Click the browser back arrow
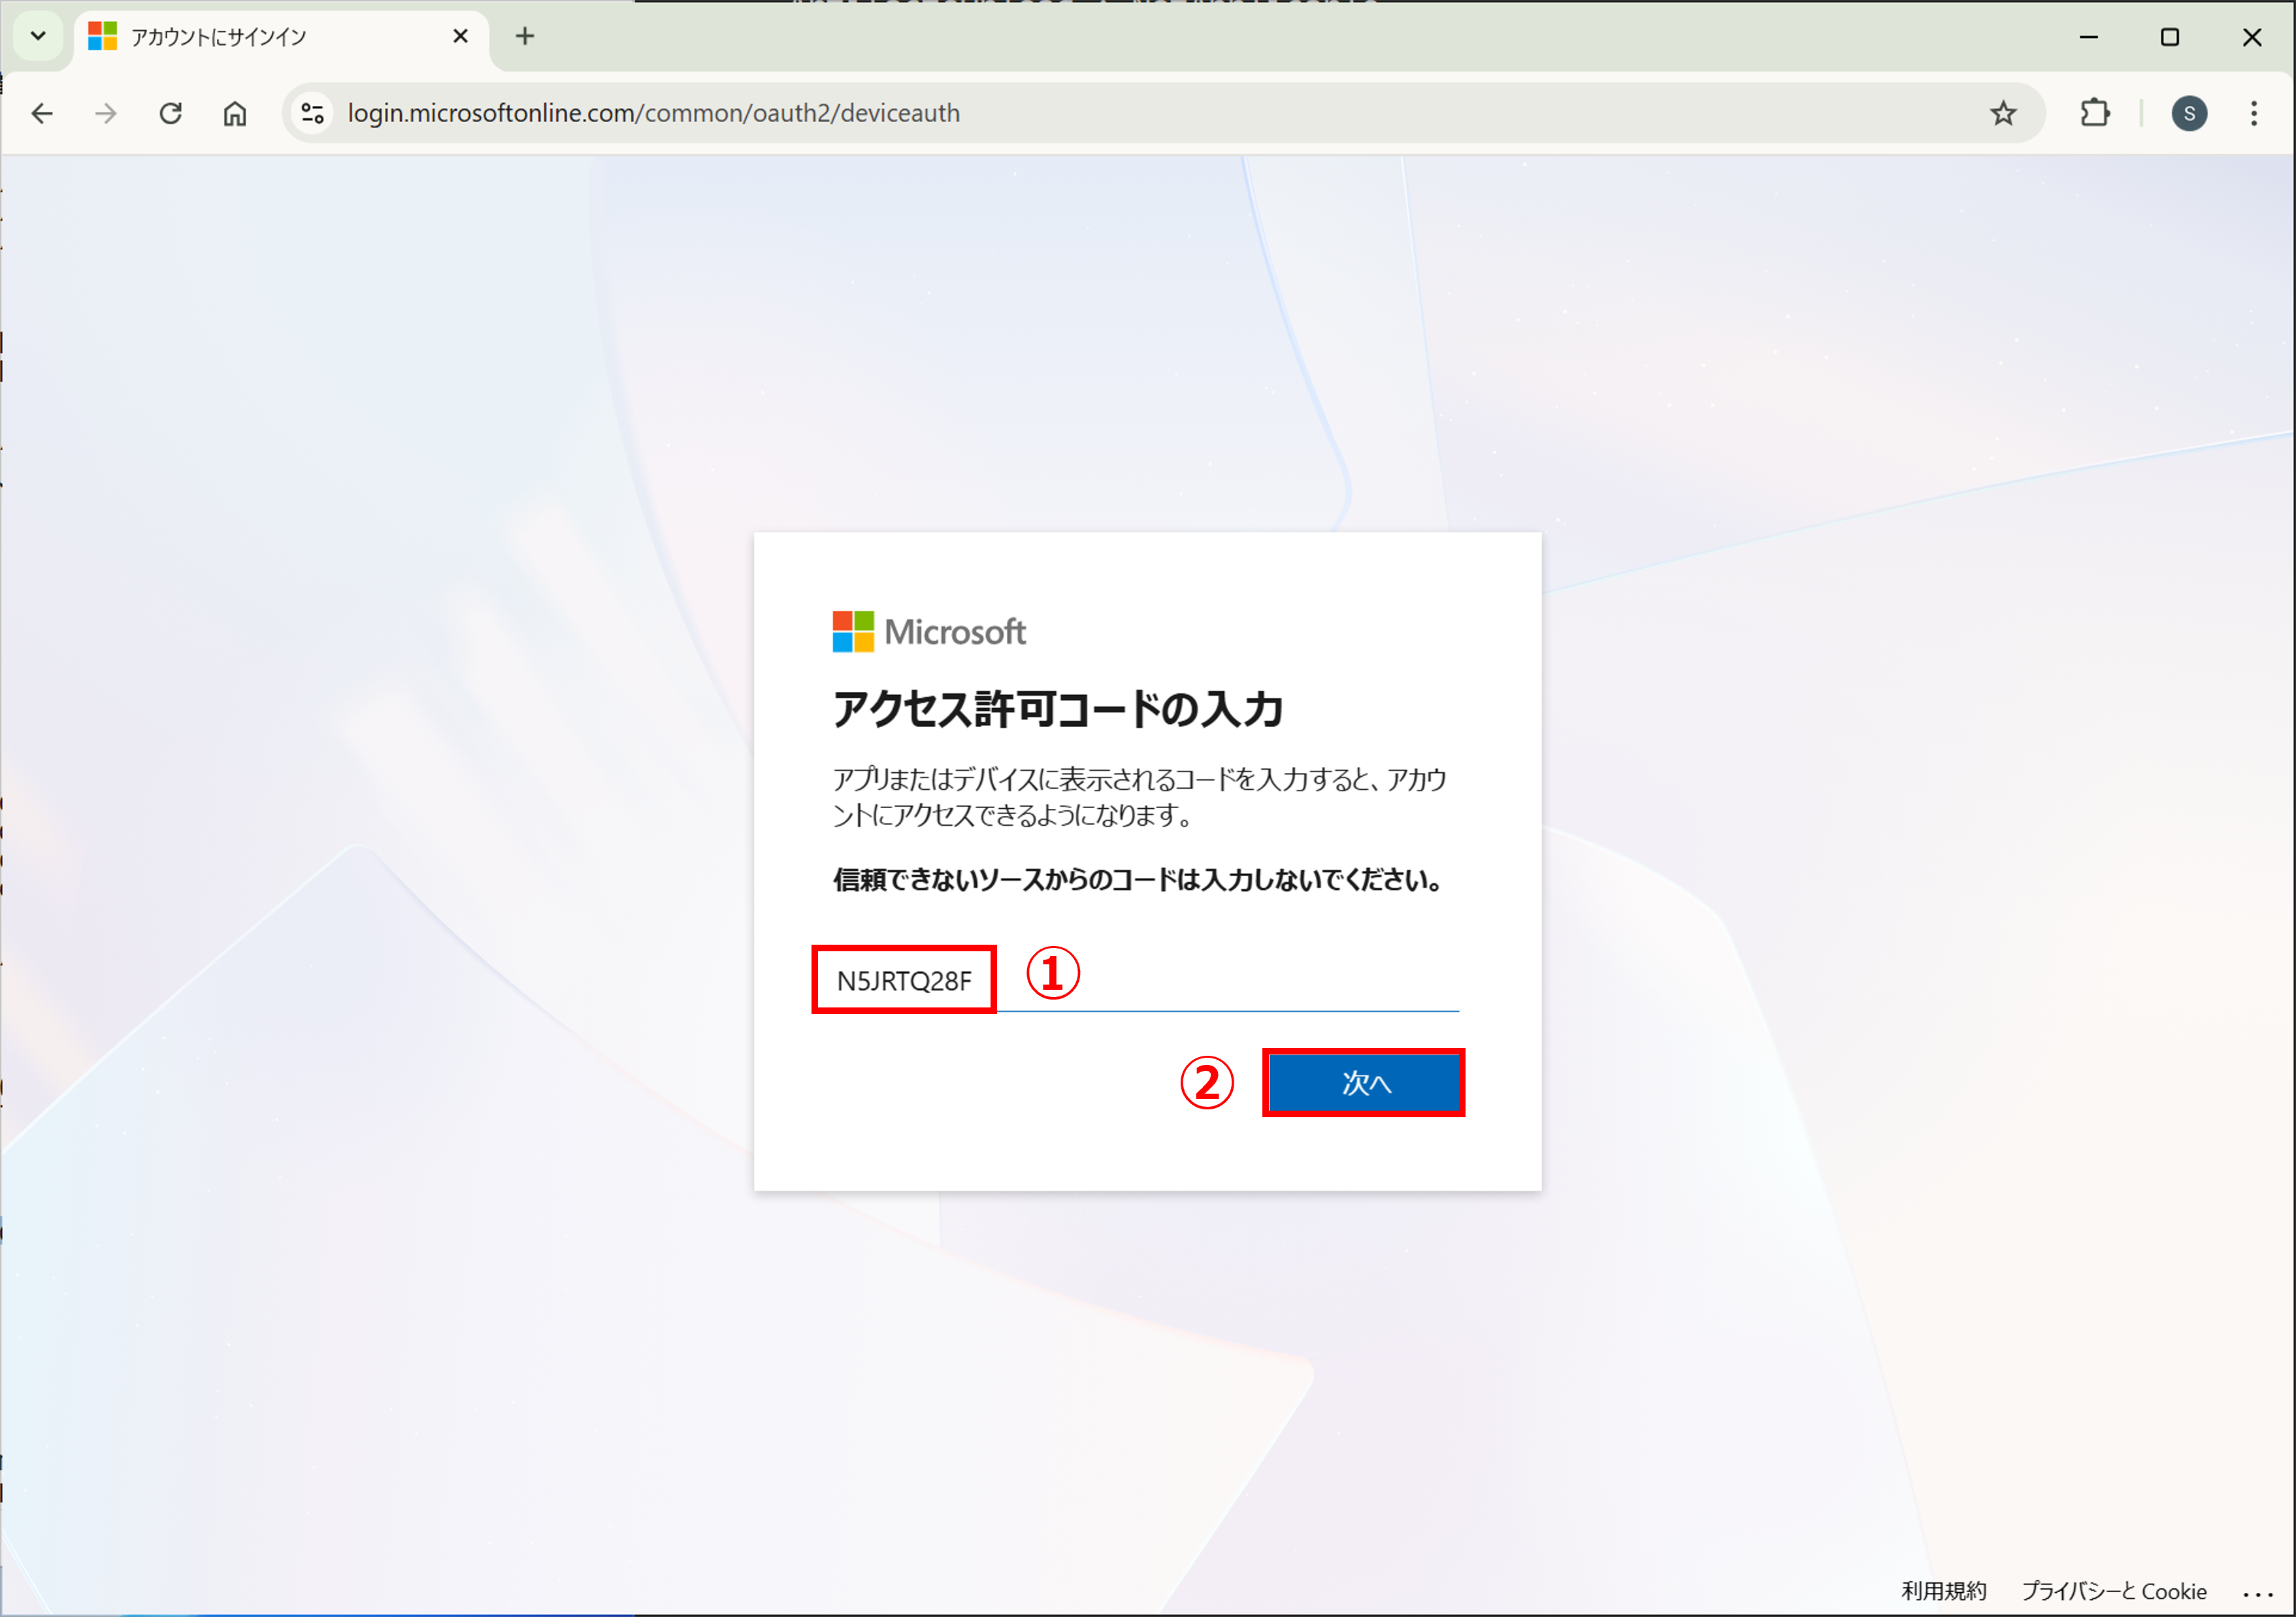This screenshot has height=1617, width=2296. [42, 114]
